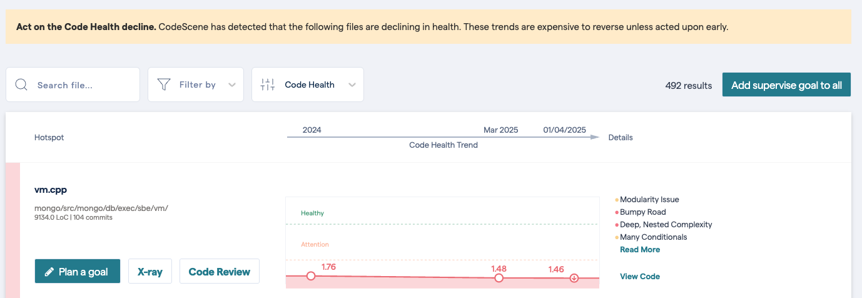Click the Filter by chevron arrow
862x298 pixels.
tap(232, 85)
